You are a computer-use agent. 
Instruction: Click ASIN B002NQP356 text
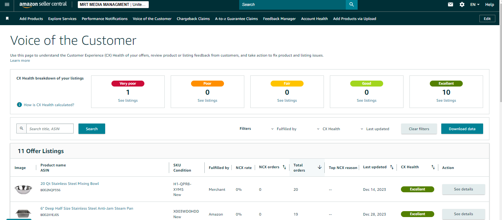click(x=50, y=190)
